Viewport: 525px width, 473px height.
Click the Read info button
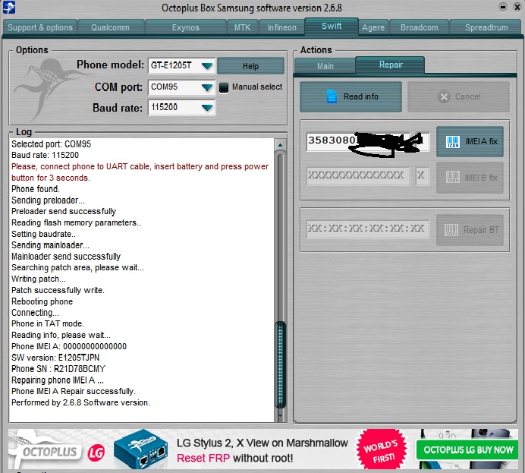pyautogui.click(x=351, y=97)
